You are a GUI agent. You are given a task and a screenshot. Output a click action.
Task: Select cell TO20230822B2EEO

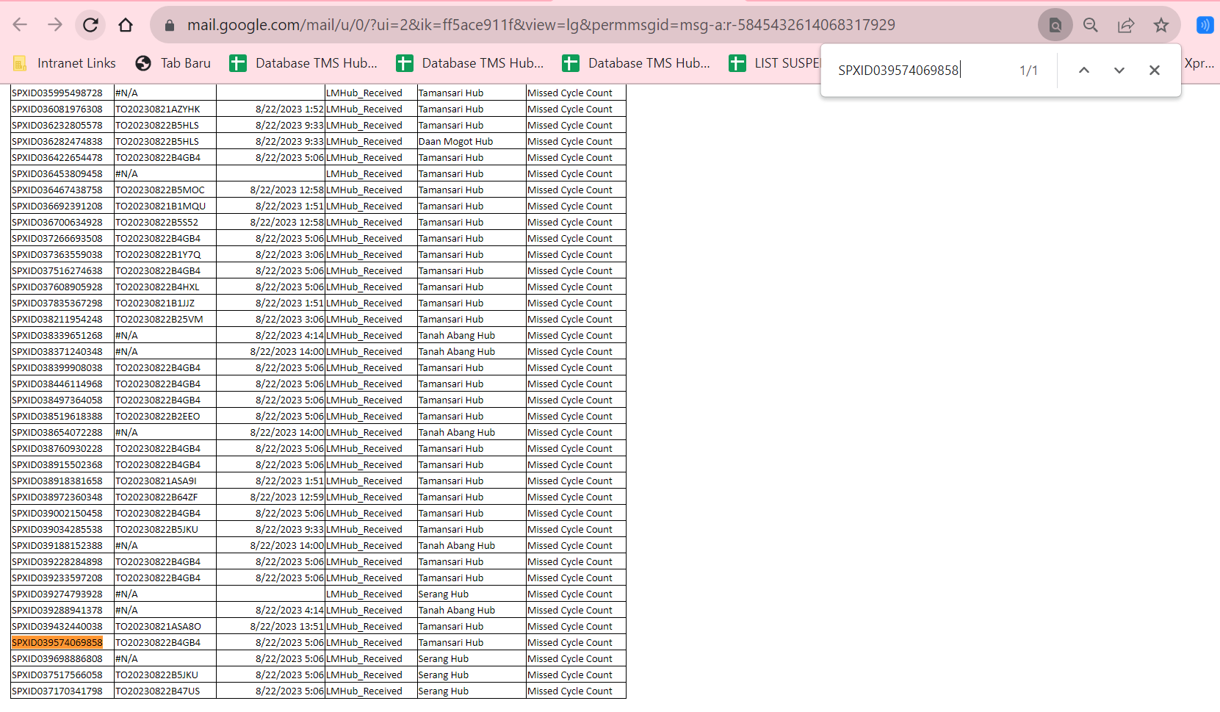[165, 416]
